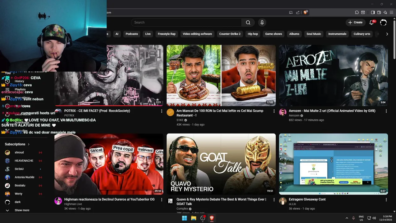Viewport: 396px width, 223px height.
Task: Play the Quavo Rey Mysterio GOAT Talk thumbnail
Action: click(x=221, y=164)
